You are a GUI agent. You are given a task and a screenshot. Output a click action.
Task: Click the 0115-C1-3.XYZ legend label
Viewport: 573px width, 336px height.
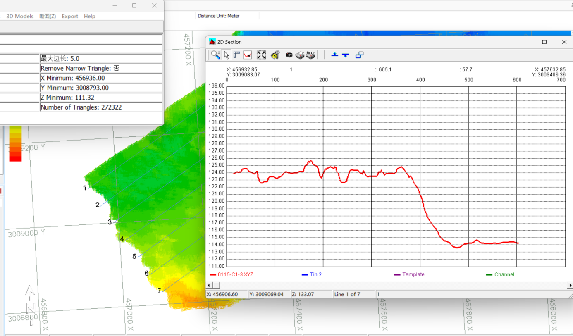tap(236, 274)
